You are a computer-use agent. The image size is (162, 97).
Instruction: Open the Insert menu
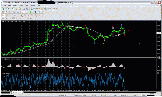point(15,5)
